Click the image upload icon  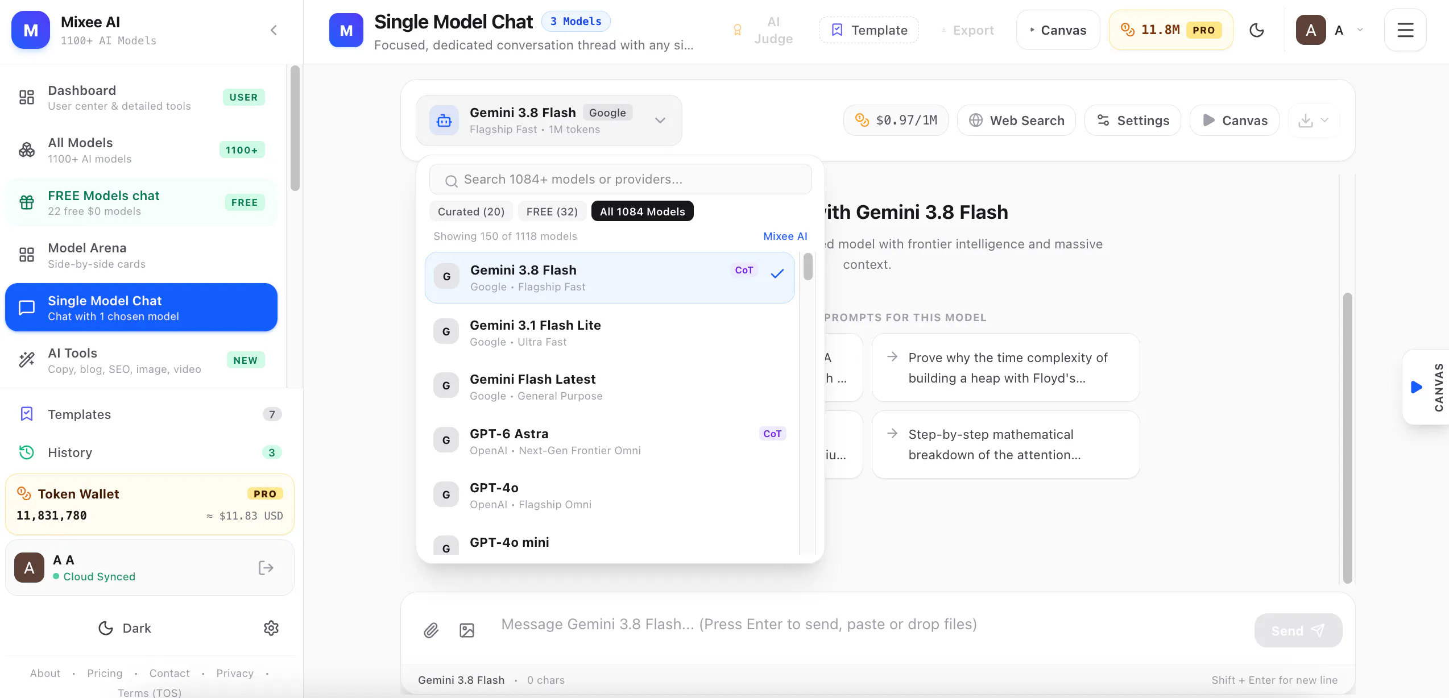[x=467, y=630]
